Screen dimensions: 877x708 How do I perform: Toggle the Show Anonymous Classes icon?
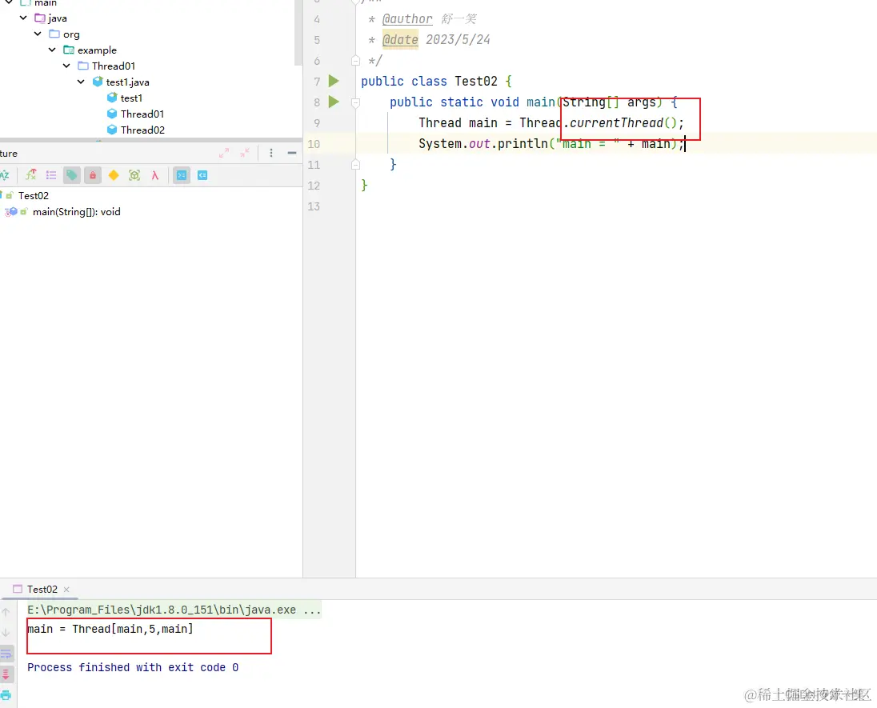(134, 176)
